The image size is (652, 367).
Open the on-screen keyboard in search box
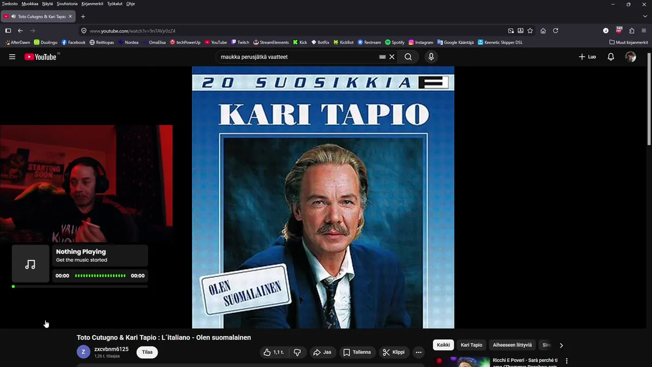coord(383,57)
